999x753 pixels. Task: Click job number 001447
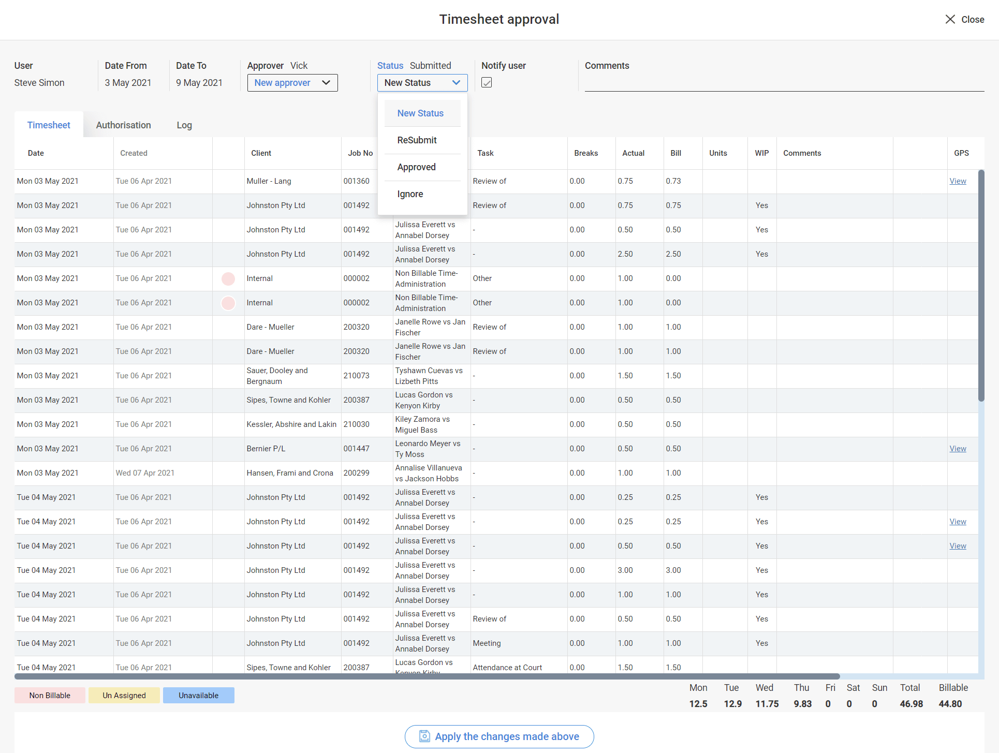click(x=356, y=449)
